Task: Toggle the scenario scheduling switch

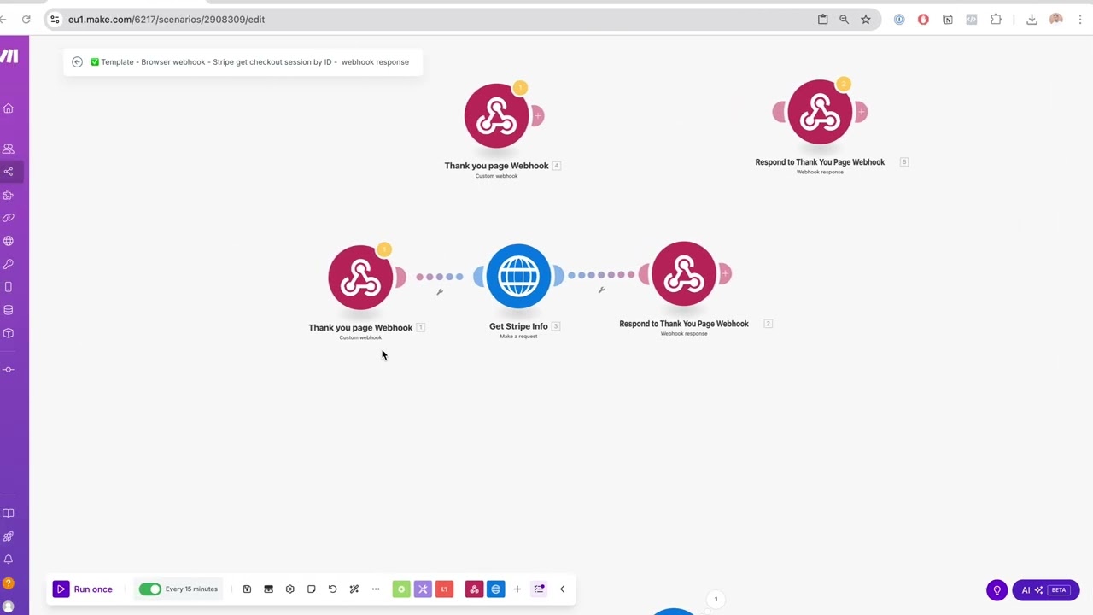Action: 149,589
